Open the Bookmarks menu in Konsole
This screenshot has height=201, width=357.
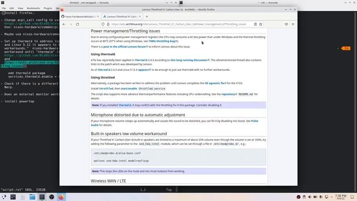(x=33, y=8)
